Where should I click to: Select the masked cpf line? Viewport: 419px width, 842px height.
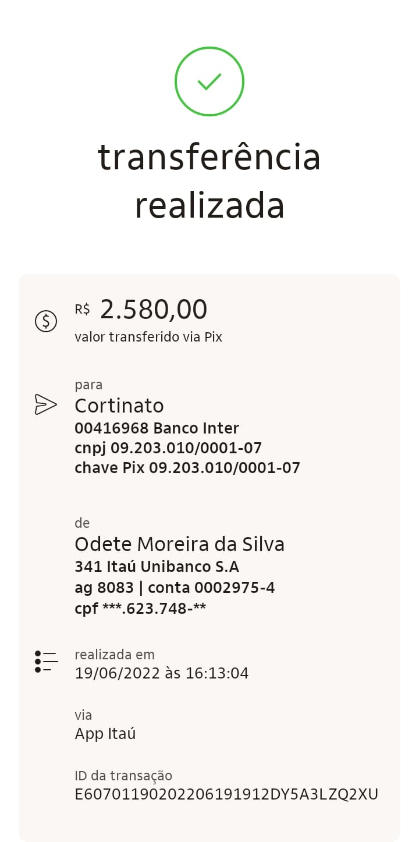[140, 609]
